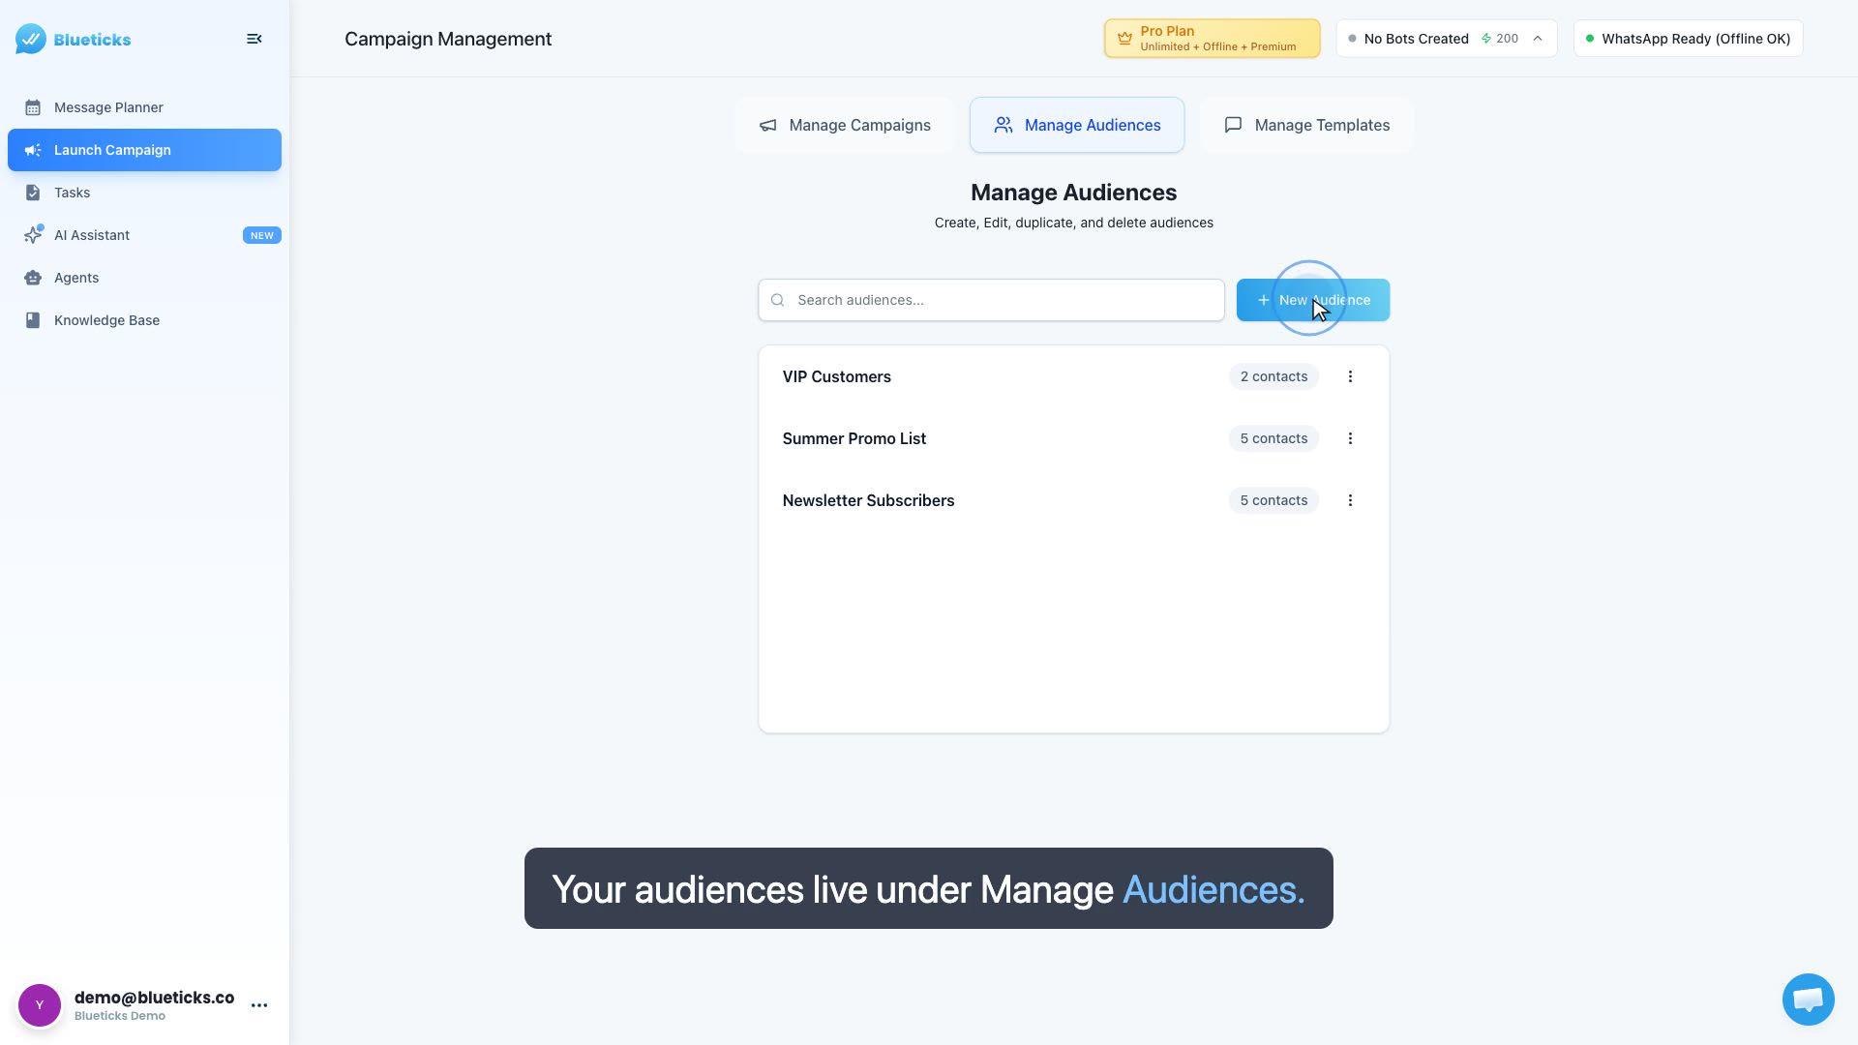This screenshot has height=1045, width=1858.
Task: Click the magnifier icon in the audience search
Action: 777,300
